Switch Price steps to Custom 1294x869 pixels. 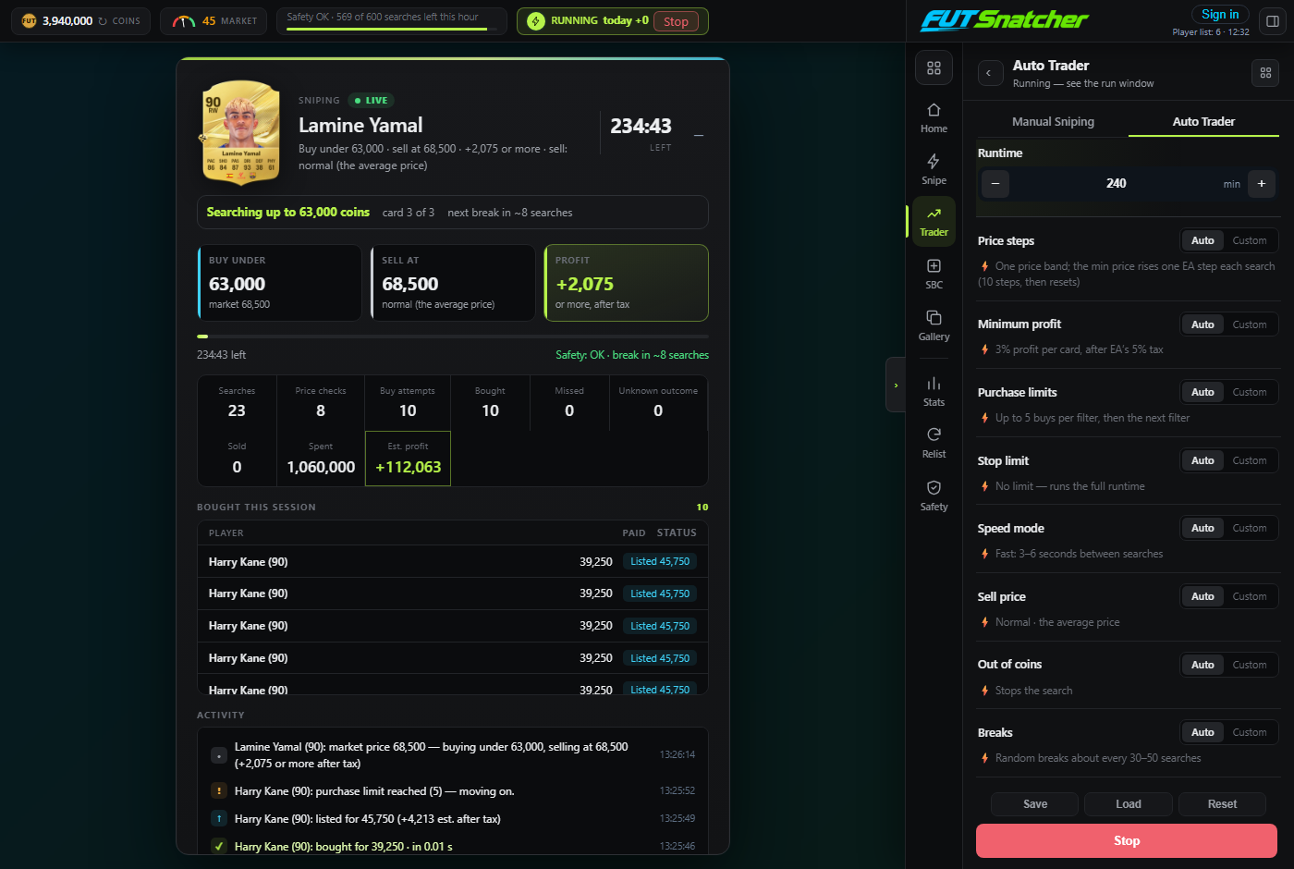point(1250,240)
